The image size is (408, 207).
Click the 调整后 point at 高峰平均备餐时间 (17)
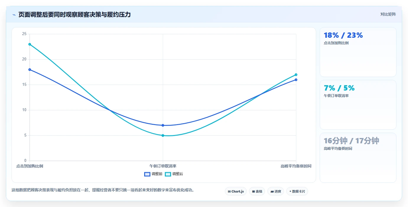click(296, 75)
